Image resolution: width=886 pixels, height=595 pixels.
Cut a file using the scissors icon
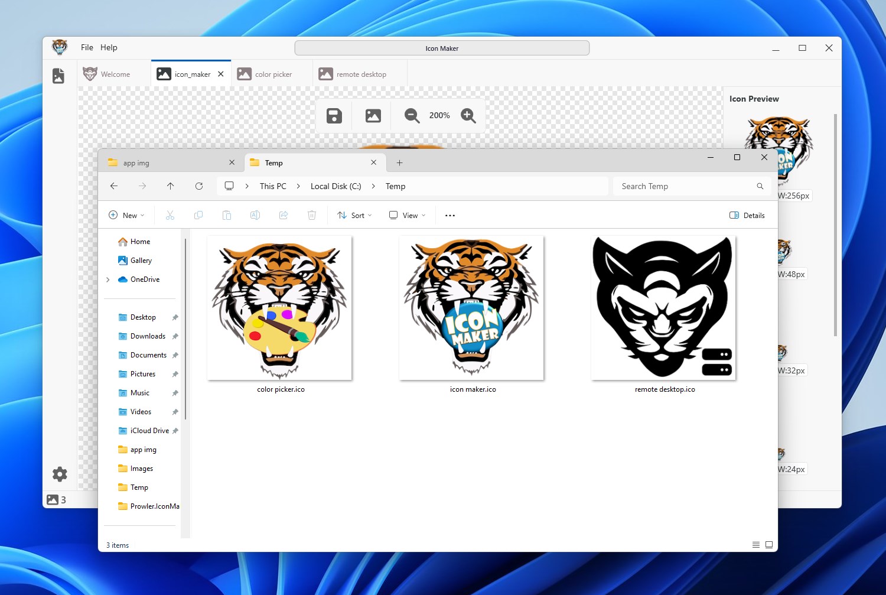(x=170, y=215)
